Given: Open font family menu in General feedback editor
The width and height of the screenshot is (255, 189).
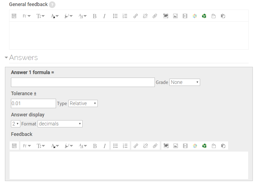Looking at the screenshot, I should pos(27,16).
